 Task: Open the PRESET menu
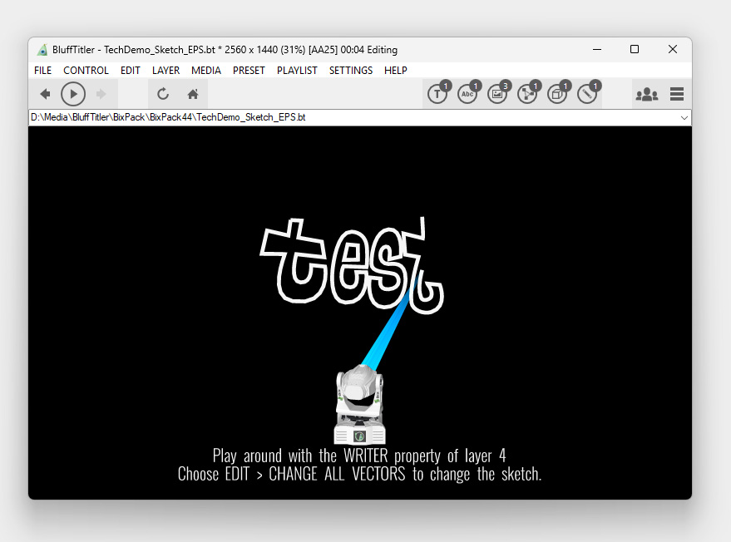point(249,71)
